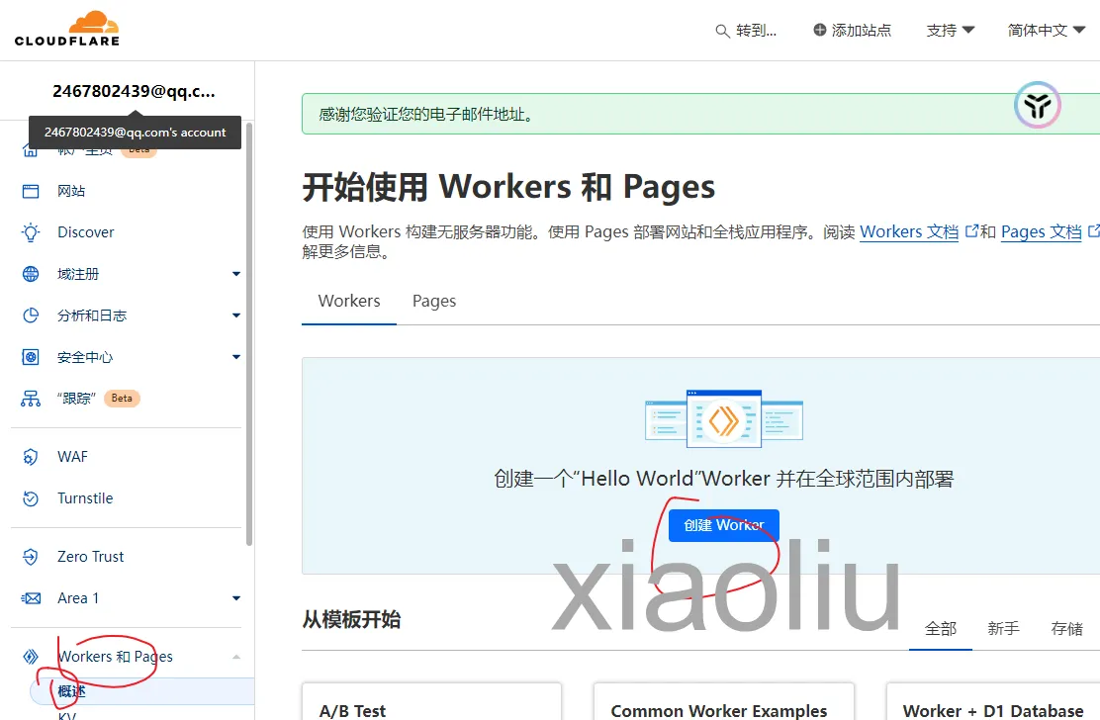Viewport: 1100px width, 720px height.
Task: Open the A/B Test template card
Action: (431, 702)
